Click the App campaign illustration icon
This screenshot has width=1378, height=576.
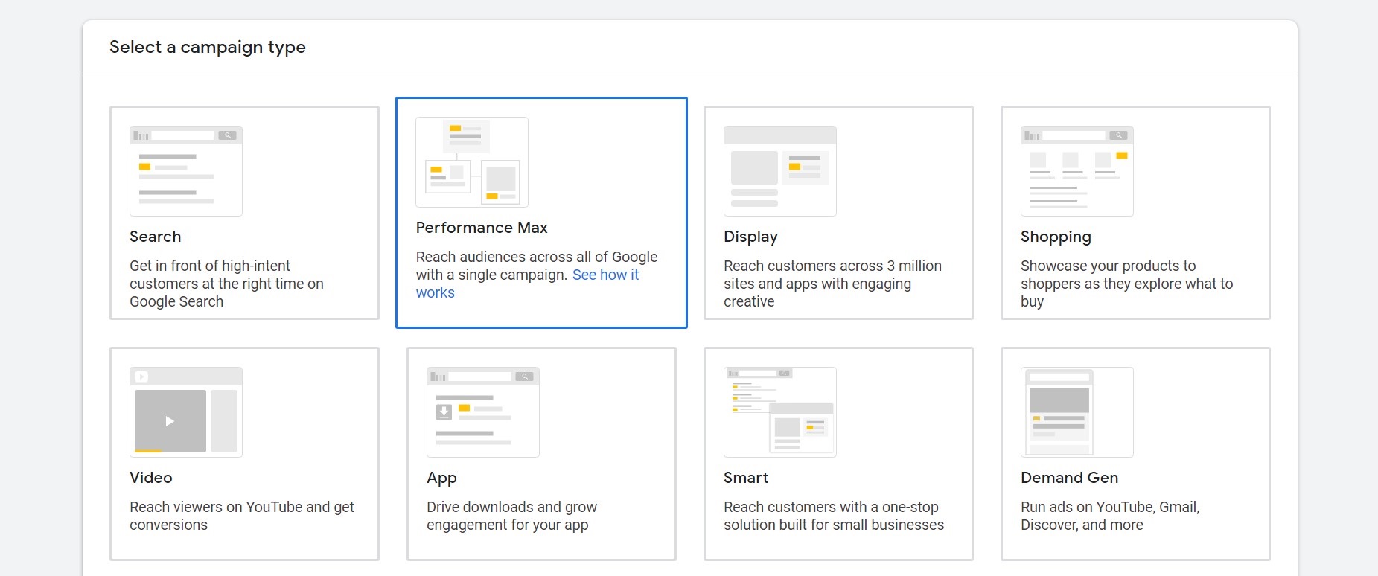[483, 412]
